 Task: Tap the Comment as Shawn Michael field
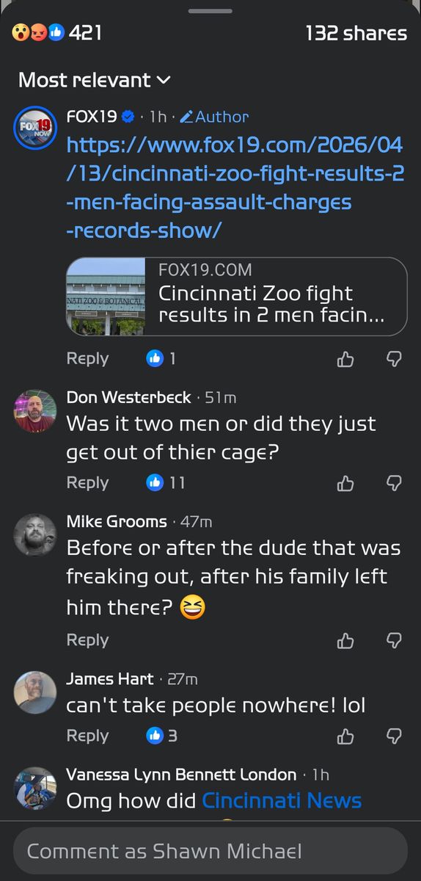(210, 852)
